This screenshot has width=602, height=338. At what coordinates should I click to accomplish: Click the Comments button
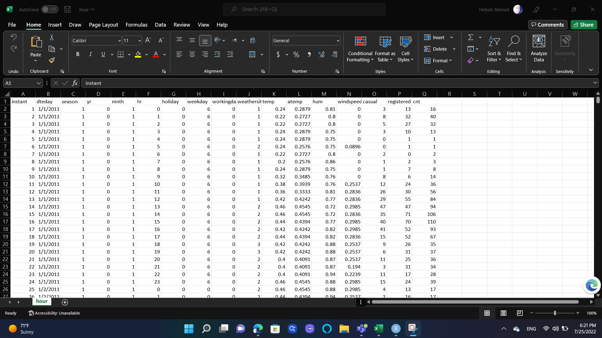[547, 25]
